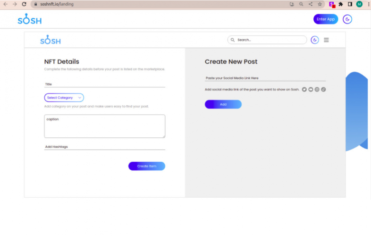Click the Add Hashtags field
The width and height of the screenshot is (371, 236).
click(x=105, y=147)
